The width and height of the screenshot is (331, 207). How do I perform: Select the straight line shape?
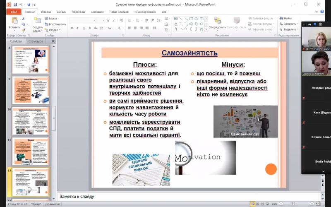181,19
